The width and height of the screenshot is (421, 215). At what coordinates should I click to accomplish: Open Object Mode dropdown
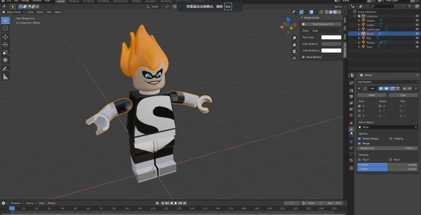(14, 12)
